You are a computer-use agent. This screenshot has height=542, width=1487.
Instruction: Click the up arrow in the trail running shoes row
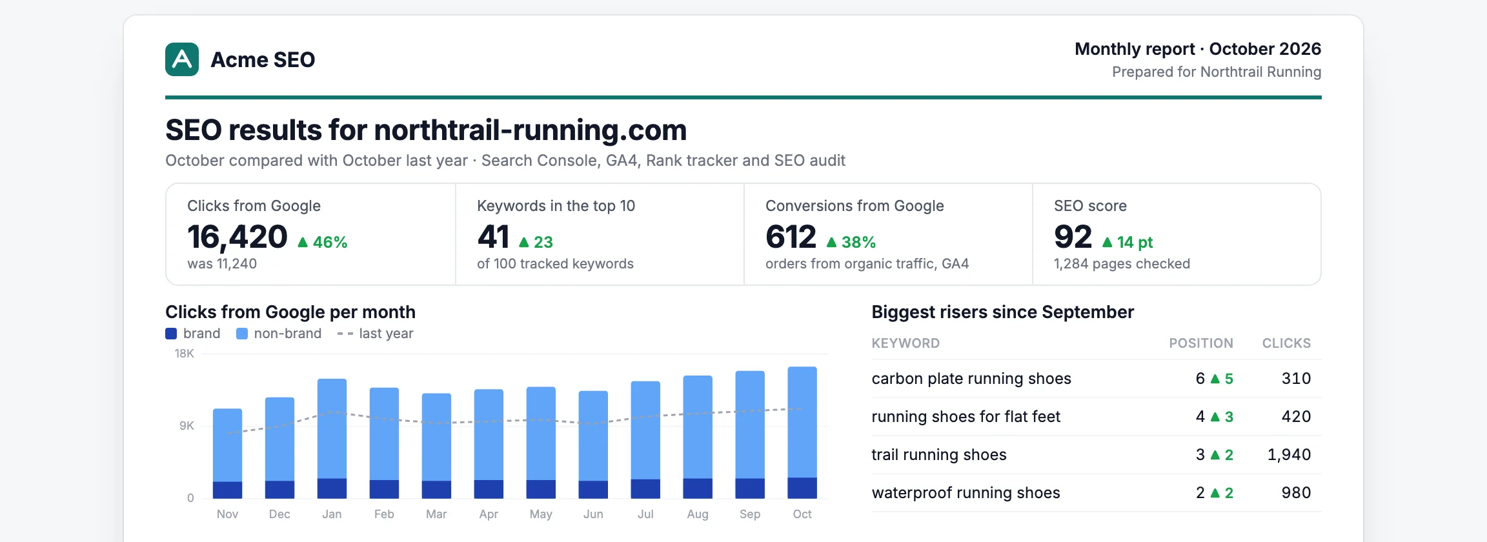point(1215,455)
